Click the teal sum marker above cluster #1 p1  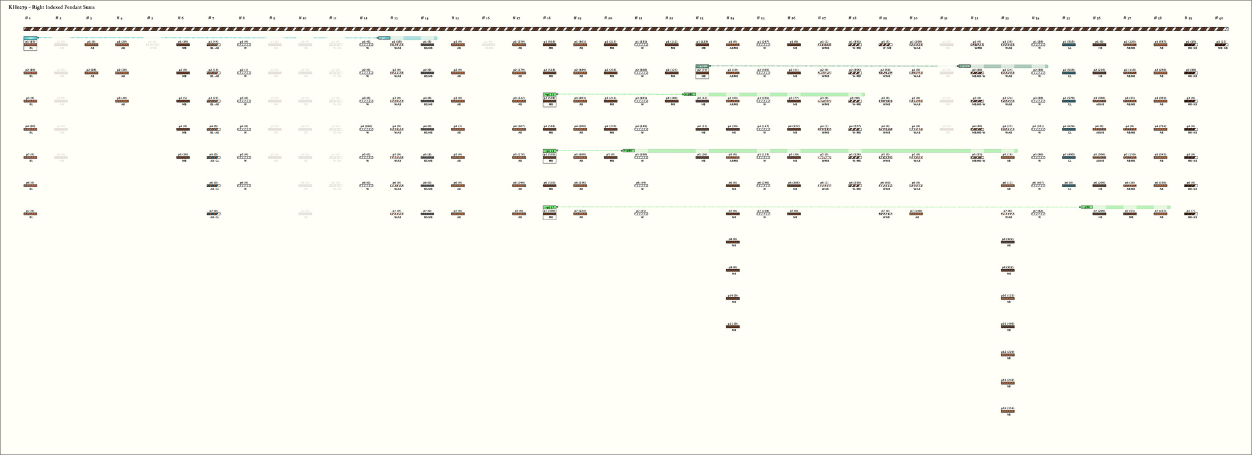(x=30, y=38)
